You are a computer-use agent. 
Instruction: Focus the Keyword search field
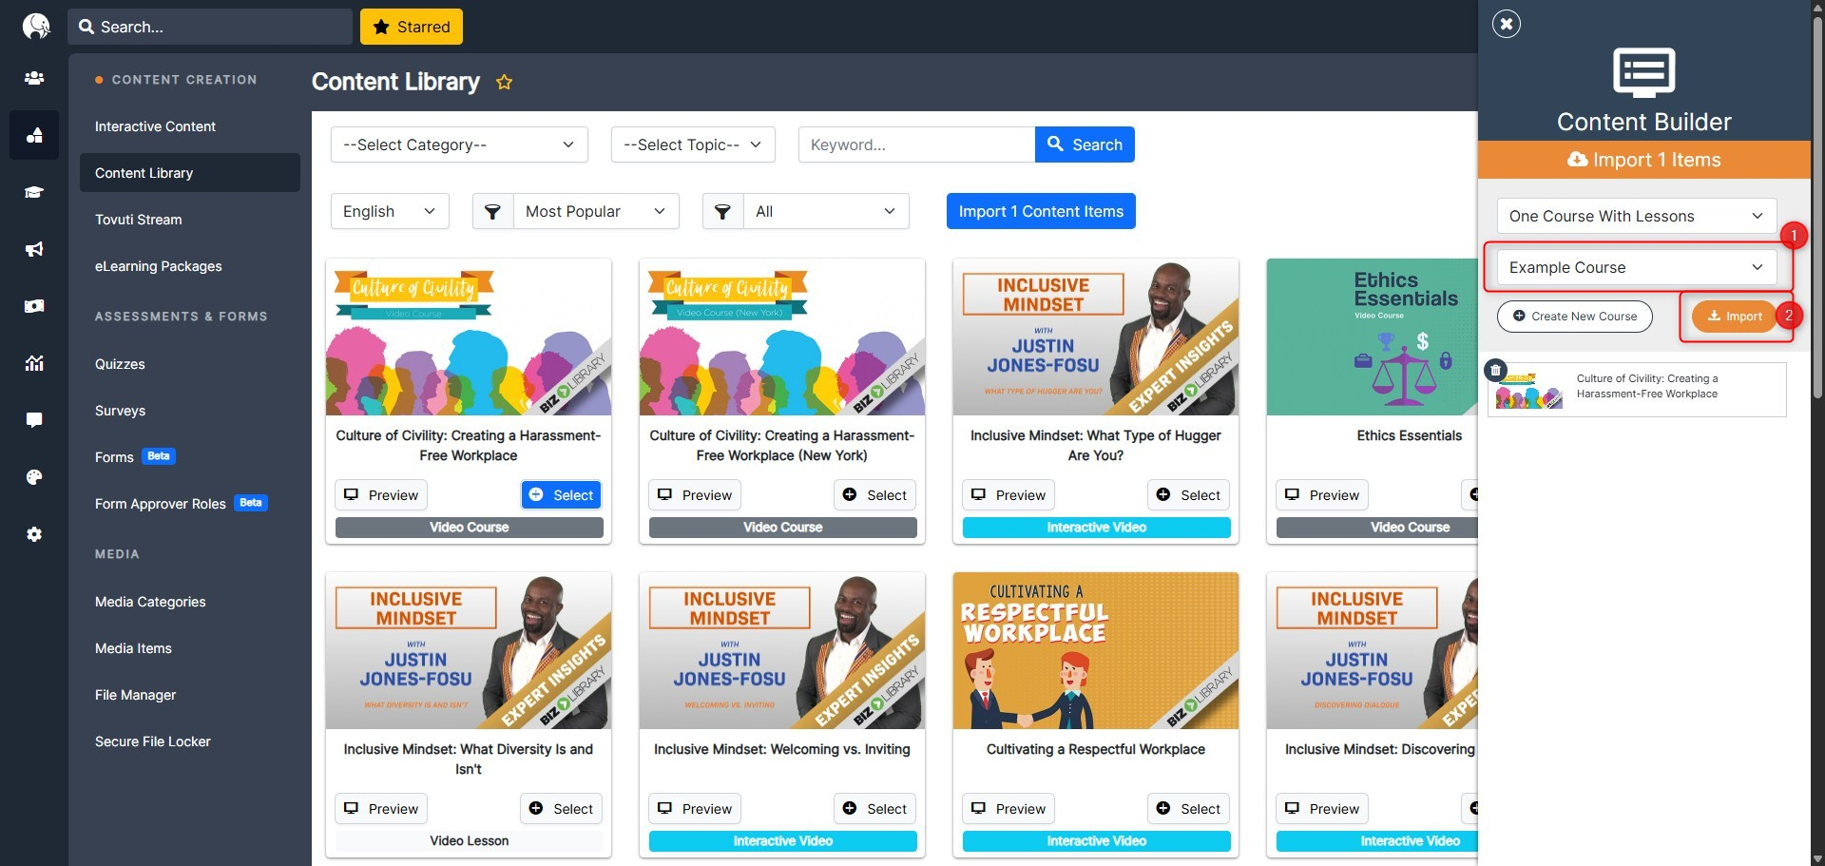click(916, 144)
